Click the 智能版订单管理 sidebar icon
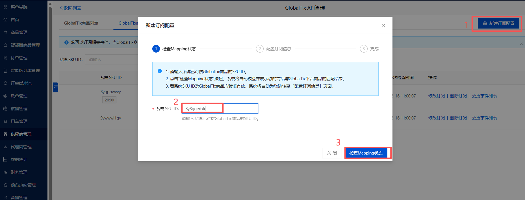 (5, 70)
